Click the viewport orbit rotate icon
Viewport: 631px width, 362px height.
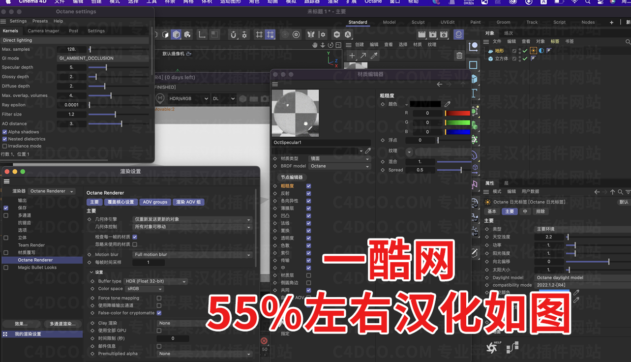[331, 45]
